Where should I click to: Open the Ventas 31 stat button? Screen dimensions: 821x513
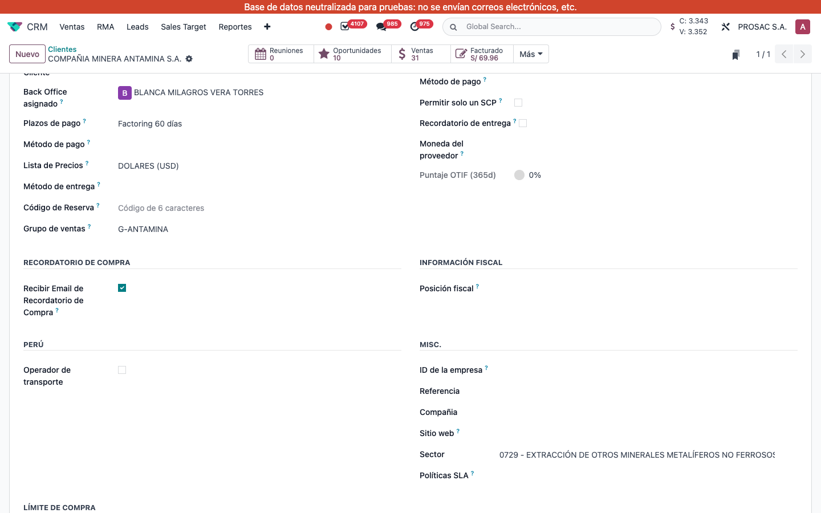point(421,54)
